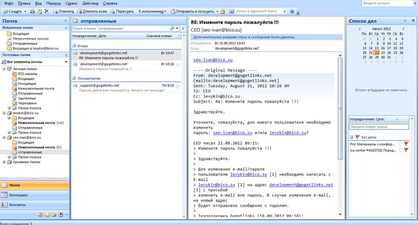Image resolution: width=418 pixels, height=225 pixels.
Task: Open the Контакты navigation button
Action: point(34,205)
